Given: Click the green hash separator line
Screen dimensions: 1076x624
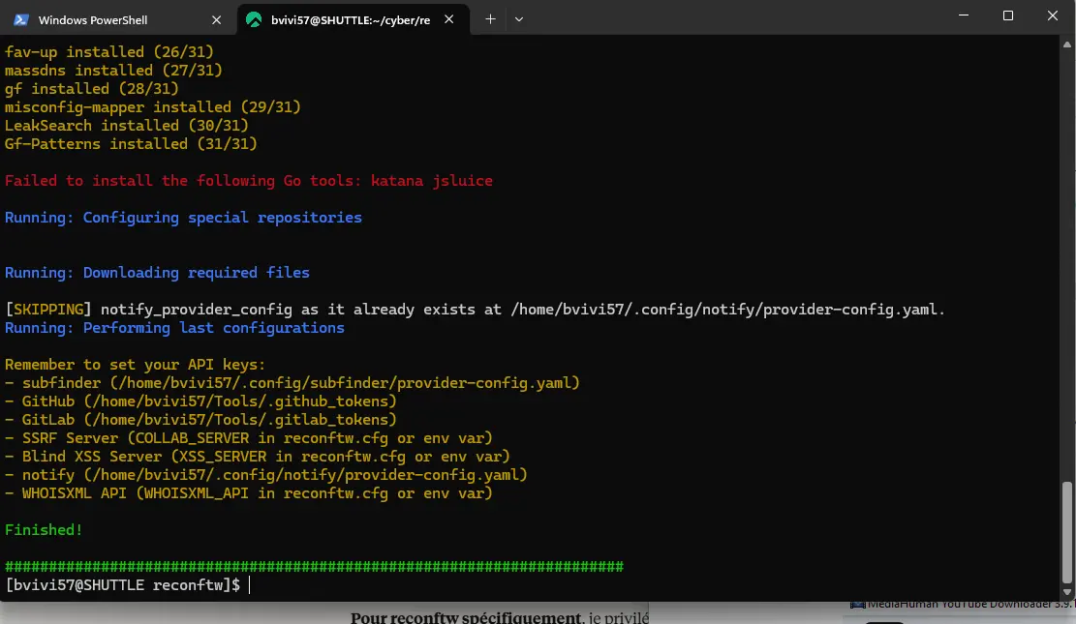Looking at the screenshot, I should (x=315, y=566).
